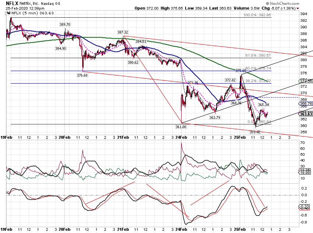313x233 pixels.
Task: Click the Low 359.34 value in the header
Action: [x=196, y=8]
